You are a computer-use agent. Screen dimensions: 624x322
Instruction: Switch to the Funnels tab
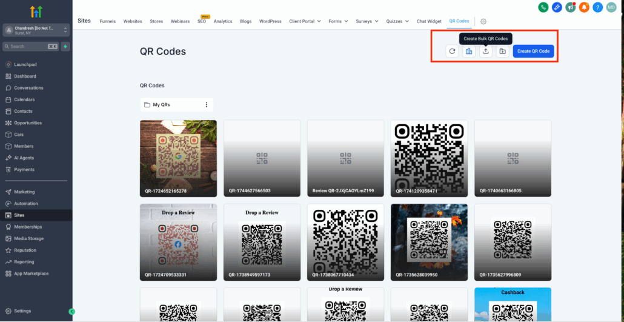[108, 21]
